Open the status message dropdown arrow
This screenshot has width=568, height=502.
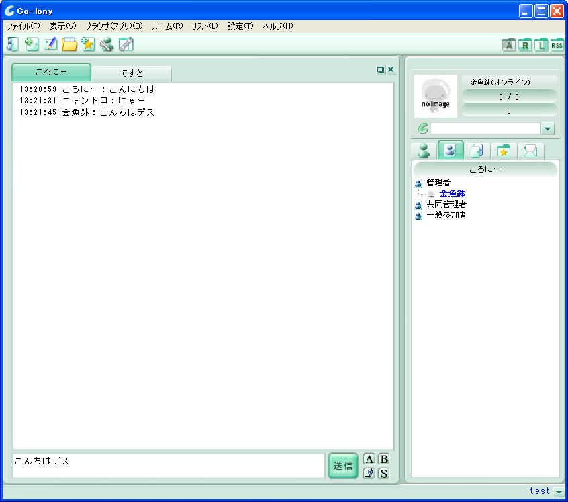pyautogui.click(x=547, y=128)
